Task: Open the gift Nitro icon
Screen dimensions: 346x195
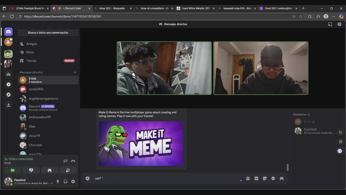Action: pos(248,178)
